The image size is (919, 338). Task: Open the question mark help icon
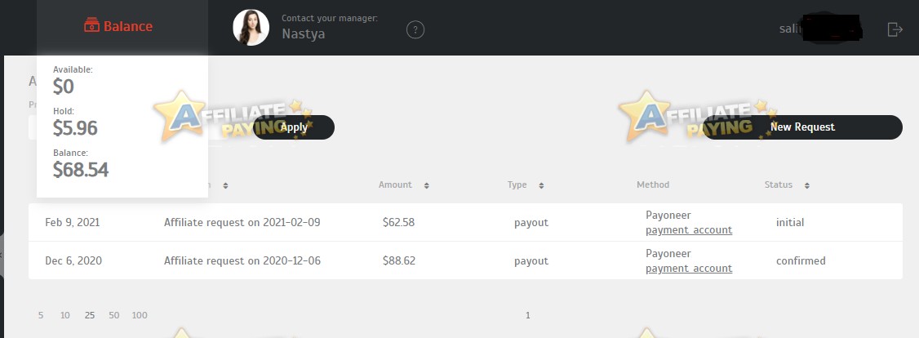pyautogui.click(x=415, y=29)
